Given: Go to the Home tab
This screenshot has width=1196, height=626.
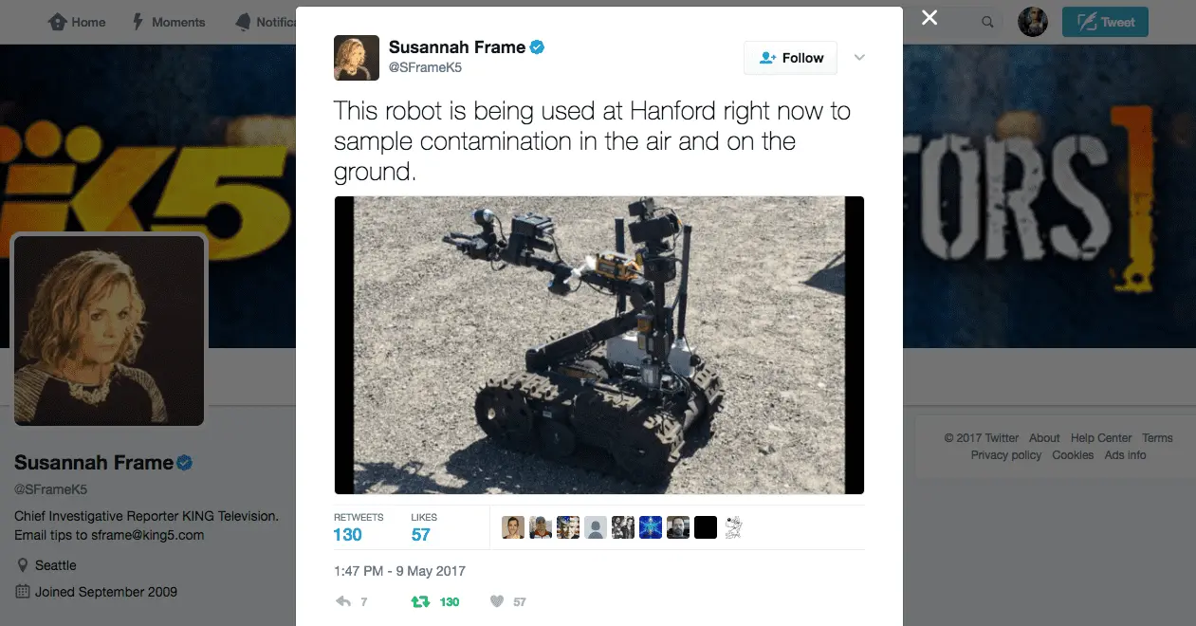Looking at the screenshot, I should tap(77, 22).
